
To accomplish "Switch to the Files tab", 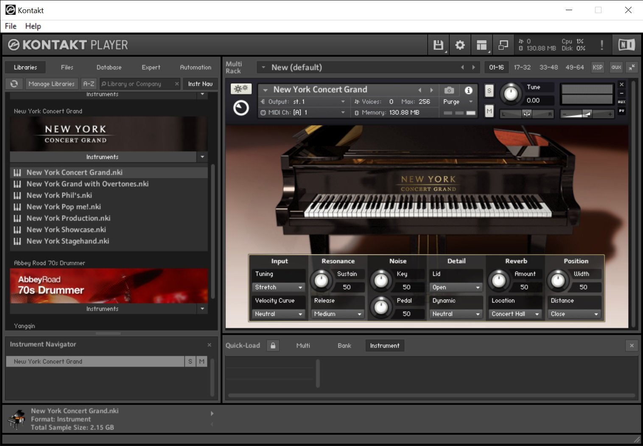I will [x=67, y=67].
